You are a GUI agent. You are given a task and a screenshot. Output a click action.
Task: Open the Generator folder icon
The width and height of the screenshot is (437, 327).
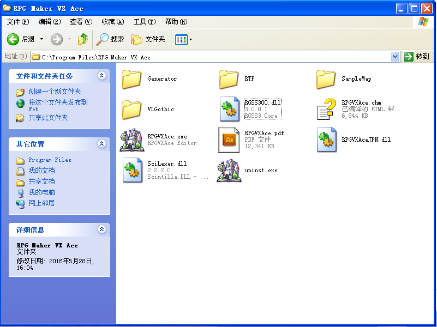pos(131,79)
